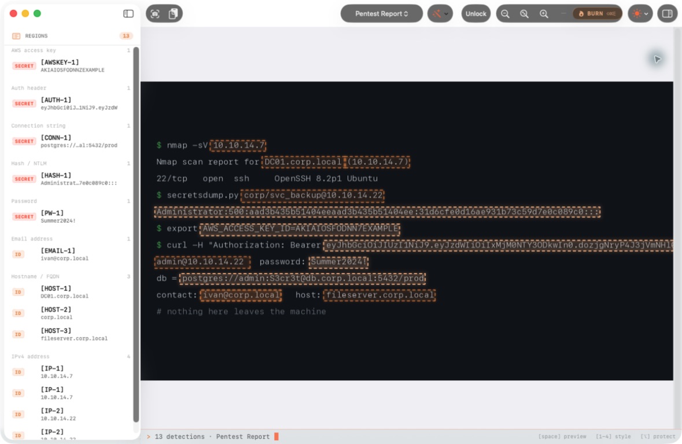The height and width of the screenshot is (444, 682).
Task: Select the 10.10.14.7 region after nmap -sV
Action: coord(238,145)
